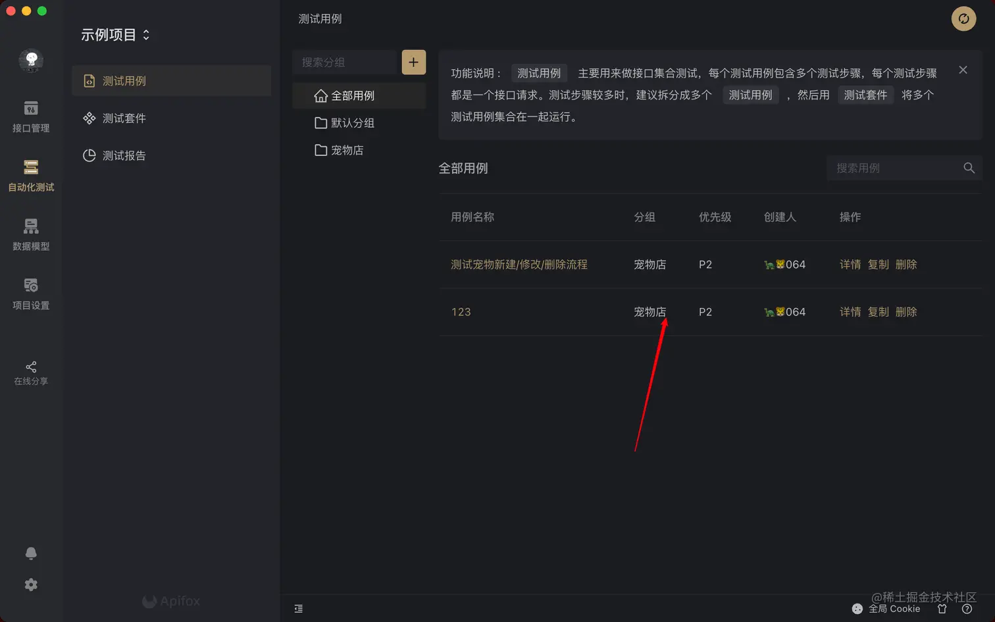Click the sync refresh icon top right
Viewport: 995px width, 622px height.
[963, 18]
